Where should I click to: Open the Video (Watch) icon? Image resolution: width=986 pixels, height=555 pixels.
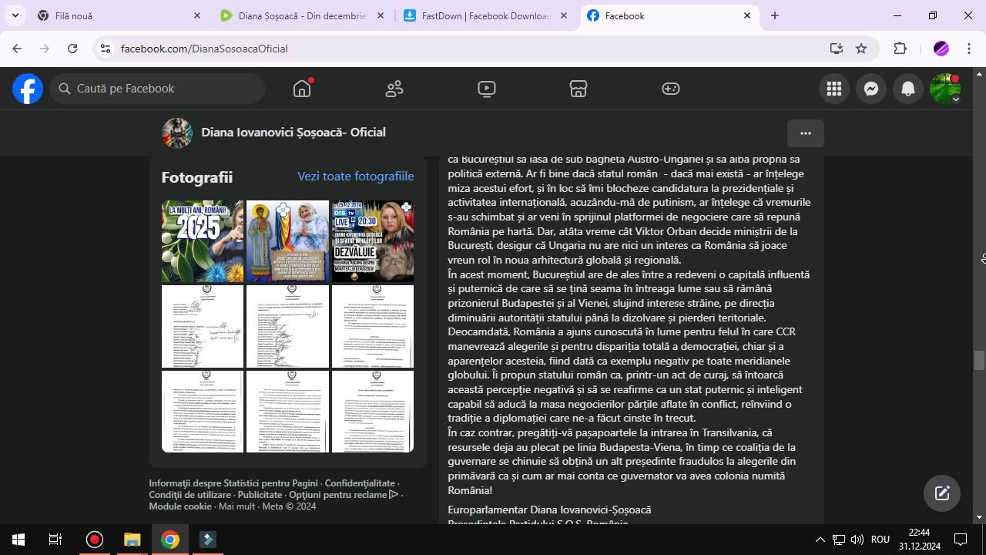487,89
